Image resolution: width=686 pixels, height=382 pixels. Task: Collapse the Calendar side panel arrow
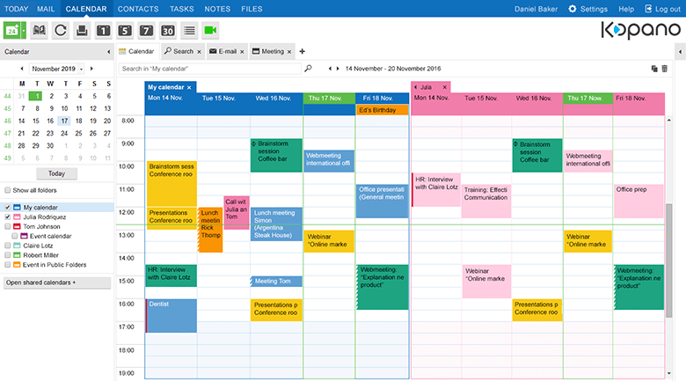coord(108,52)
